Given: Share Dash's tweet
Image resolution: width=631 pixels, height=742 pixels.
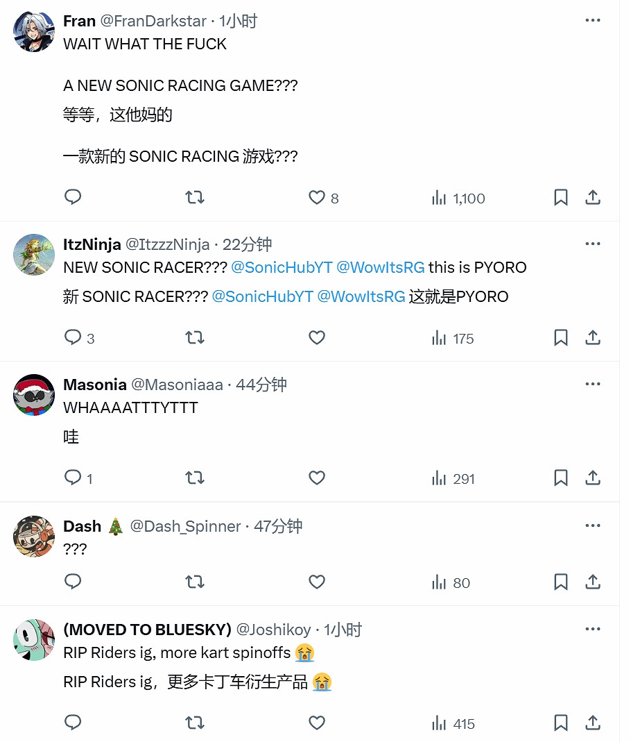Looking at the screenshot, I should pyautogui.click(x=593, y=582).
